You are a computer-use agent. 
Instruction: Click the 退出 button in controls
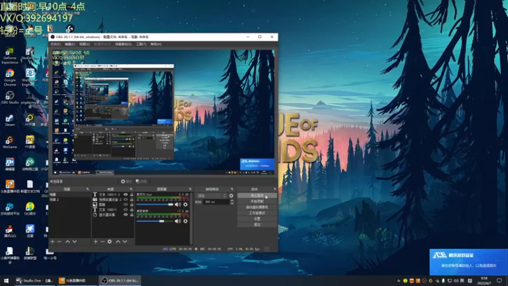[x=257, y=225]
